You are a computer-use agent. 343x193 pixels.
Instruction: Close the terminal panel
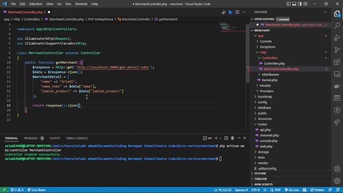245,138
